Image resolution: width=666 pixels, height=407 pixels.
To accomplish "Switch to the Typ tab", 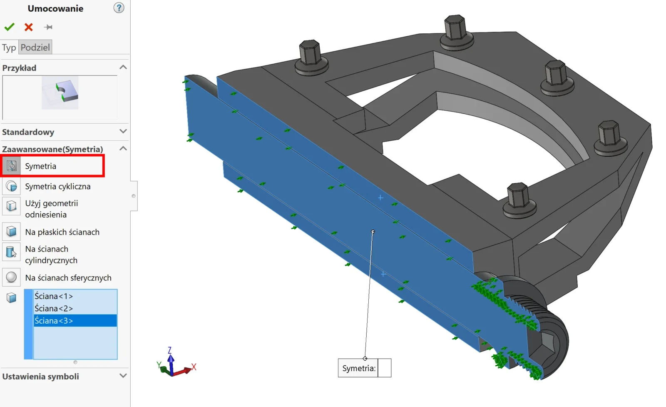I will coord(9,47).
